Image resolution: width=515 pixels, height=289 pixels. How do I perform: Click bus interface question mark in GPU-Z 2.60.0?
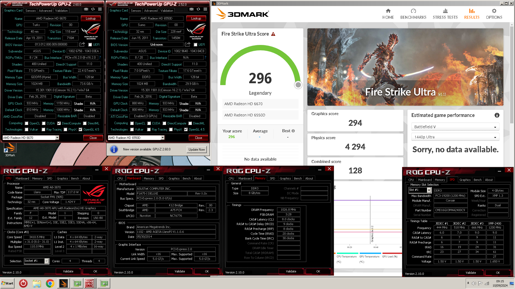(x=100, y=57)
